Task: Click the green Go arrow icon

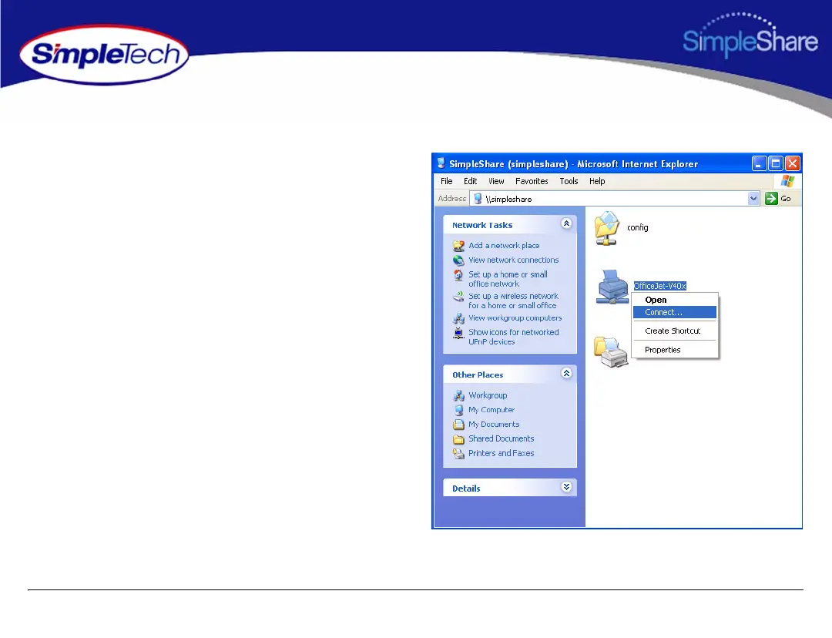Action: coord(771,199)
